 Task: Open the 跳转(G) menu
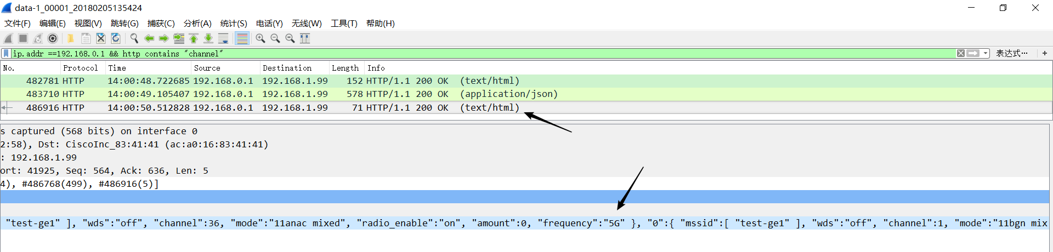[124, 23]
